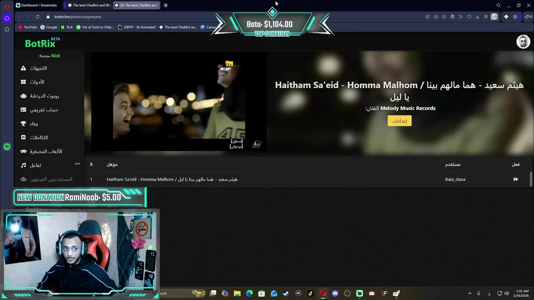Click the Bata_dana username cell
Screen dimensions: 534x300
pyautogui.click(x=455, y=179)
